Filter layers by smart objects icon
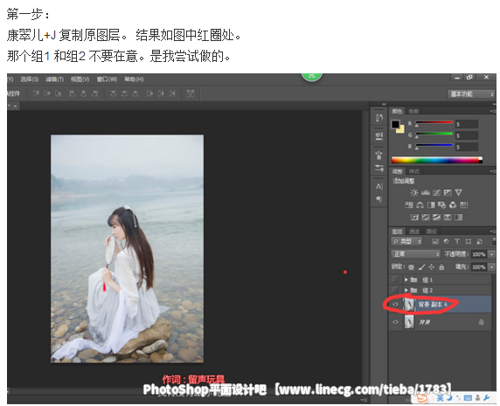The height and width of the screenshot is (406, 500). pos(479,241)
